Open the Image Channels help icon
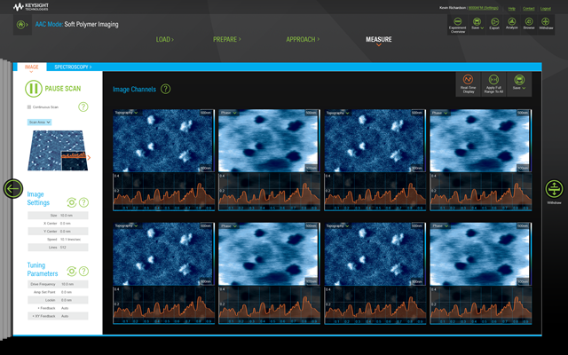 click(x=166, y=89)
